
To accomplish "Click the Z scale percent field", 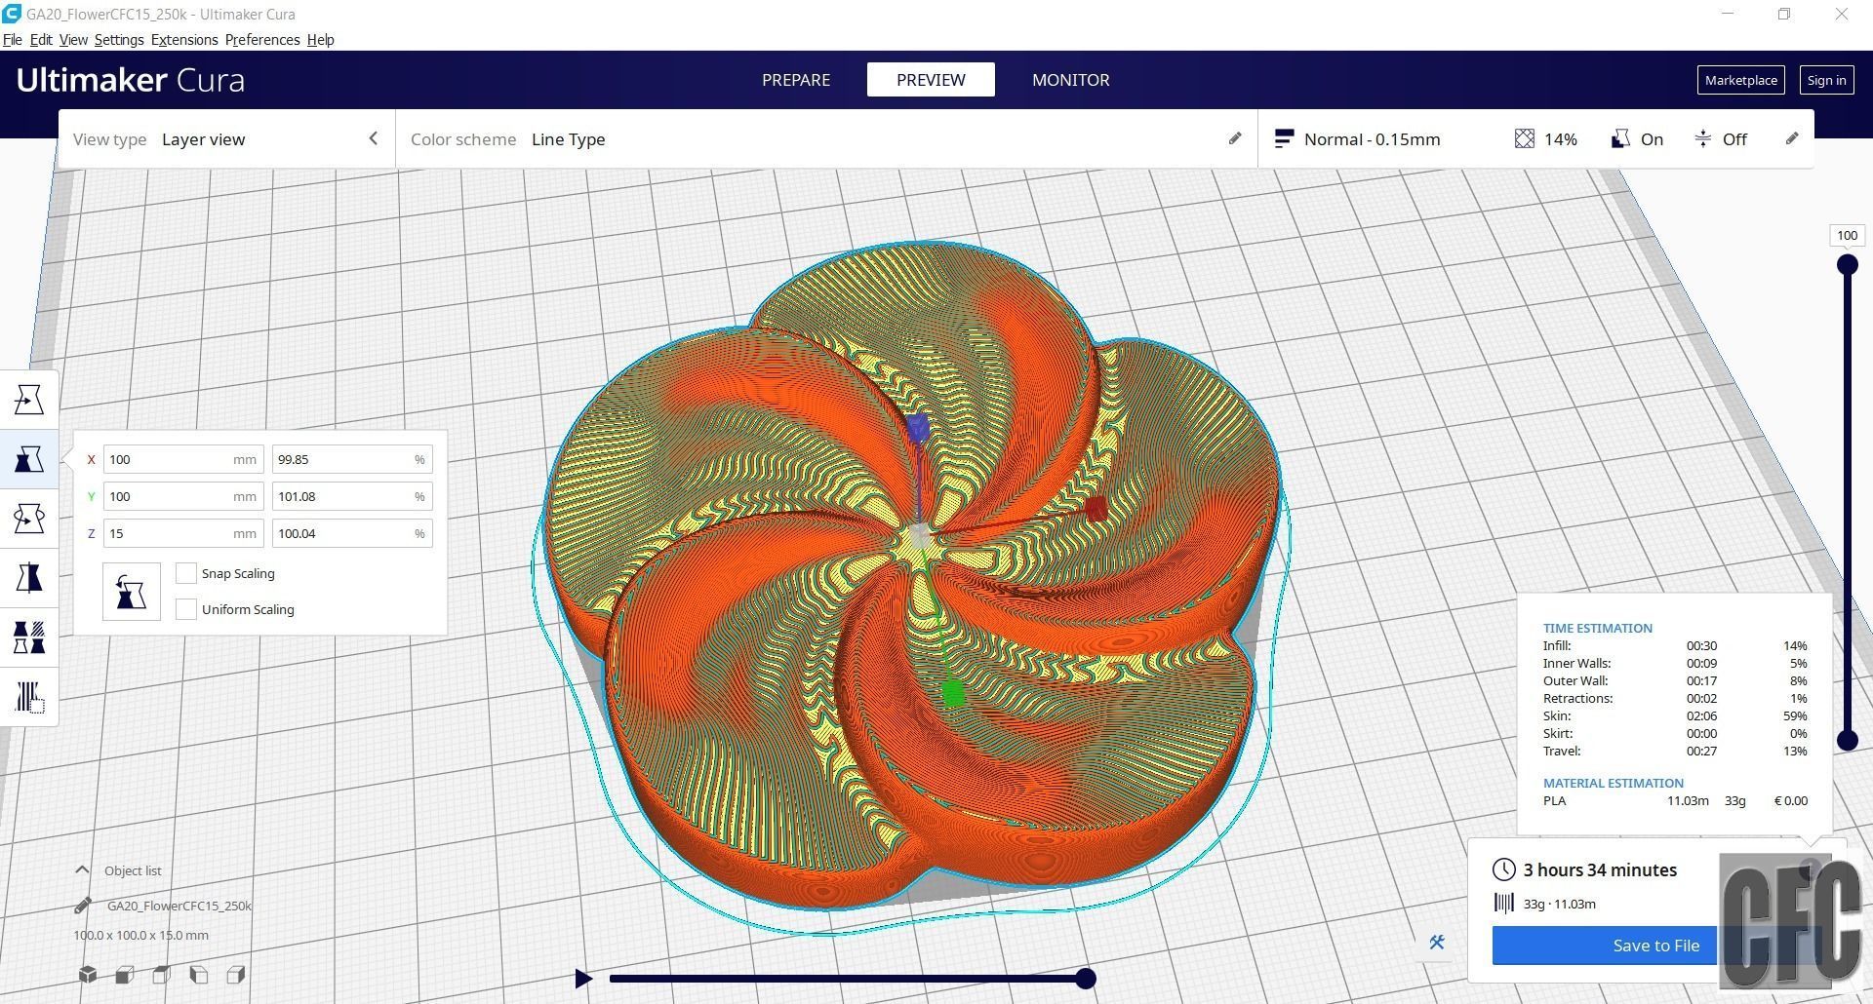I will point(352,533).
